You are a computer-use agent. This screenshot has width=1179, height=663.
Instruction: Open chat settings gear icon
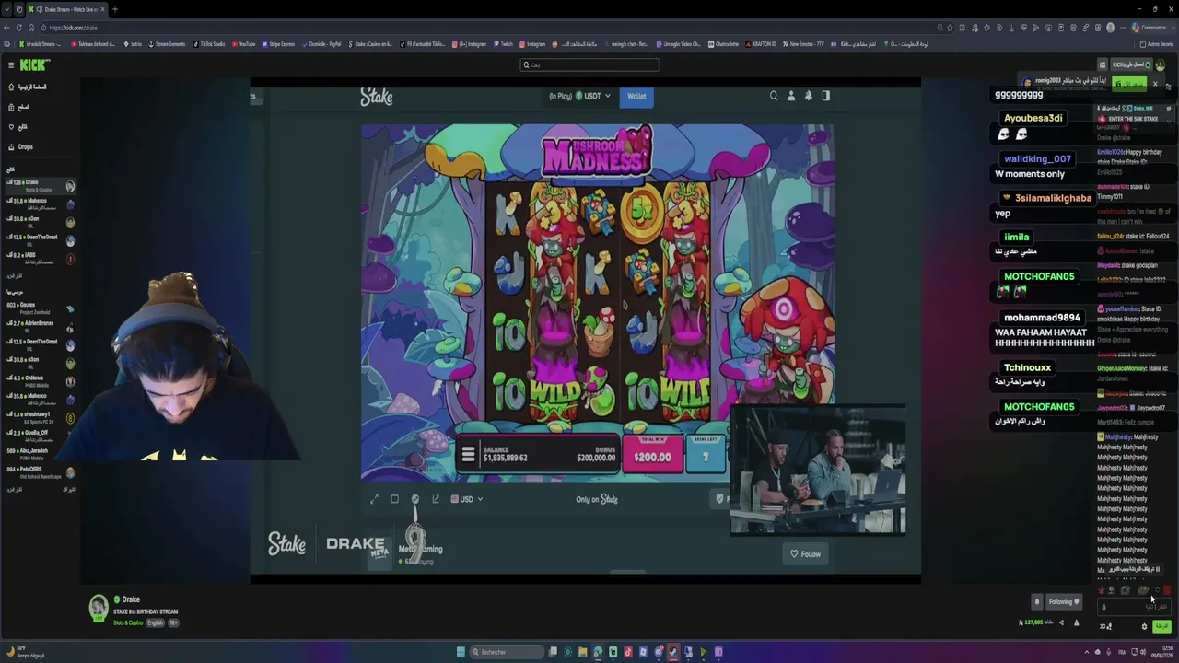(x=1144, y=626)
